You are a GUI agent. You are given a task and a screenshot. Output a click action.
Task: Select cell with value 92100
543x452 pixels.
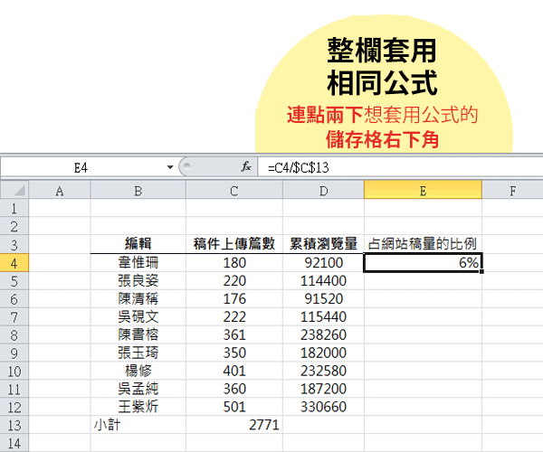[x=323, y=263]
